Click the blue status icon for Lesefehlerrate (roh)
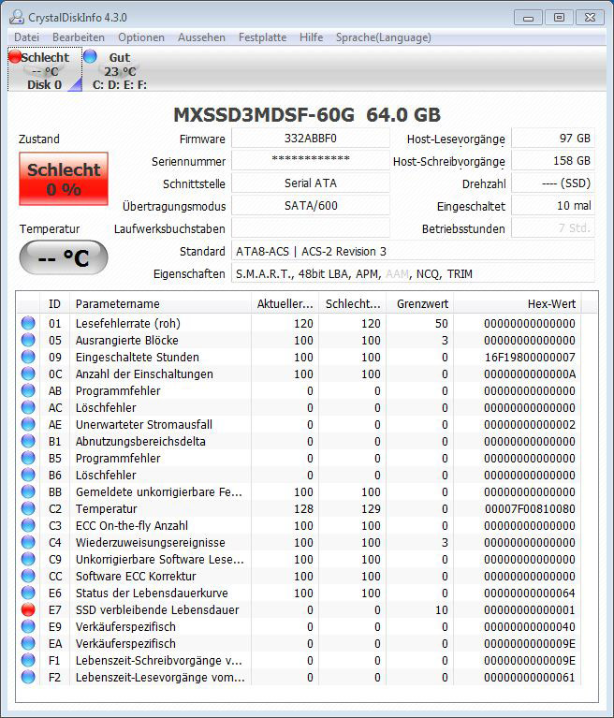This screenshot has height=718, width=614. (x=28, y=323)
